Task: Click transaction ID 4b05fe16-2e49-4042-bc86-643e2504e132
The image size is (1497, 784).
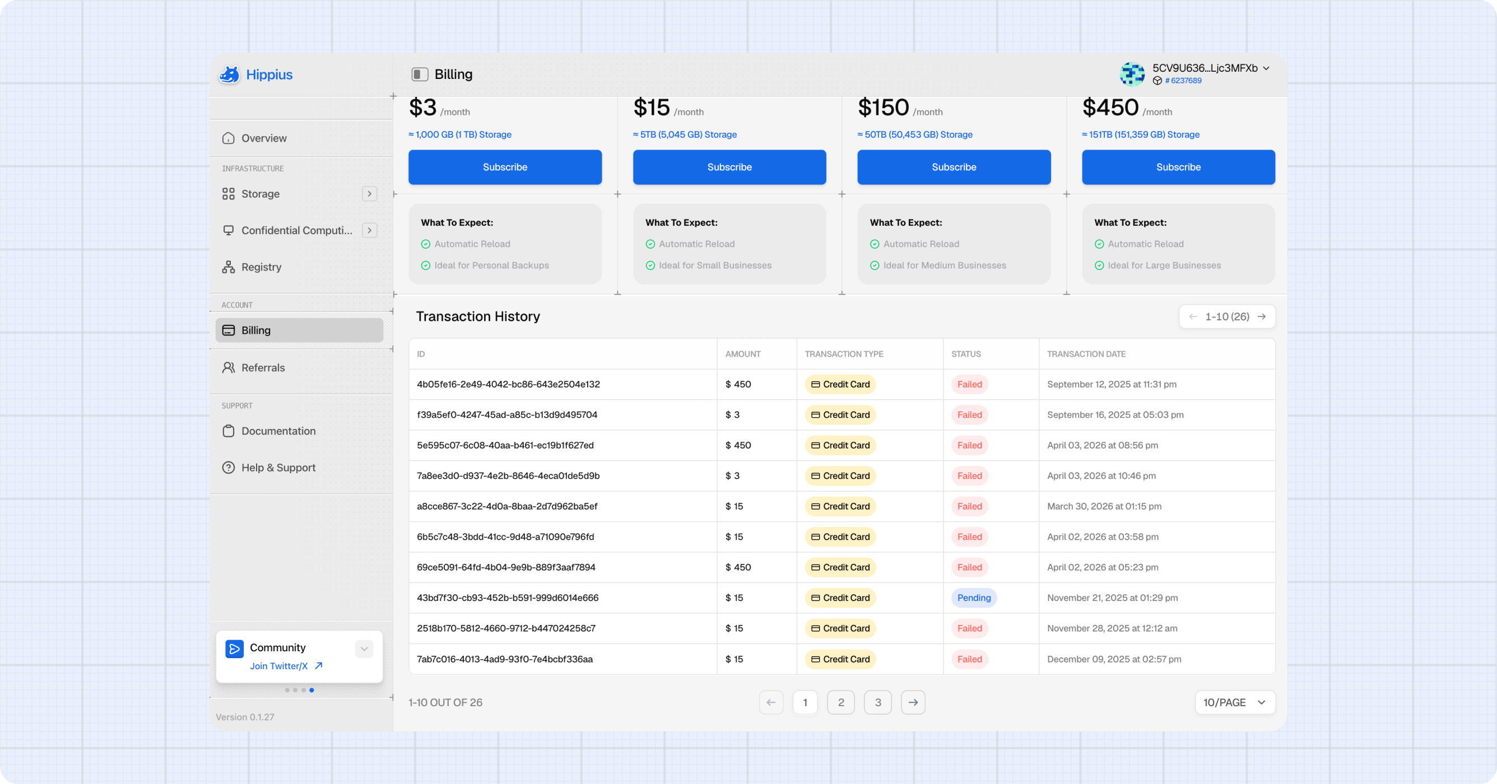Action: coord(509,385)
